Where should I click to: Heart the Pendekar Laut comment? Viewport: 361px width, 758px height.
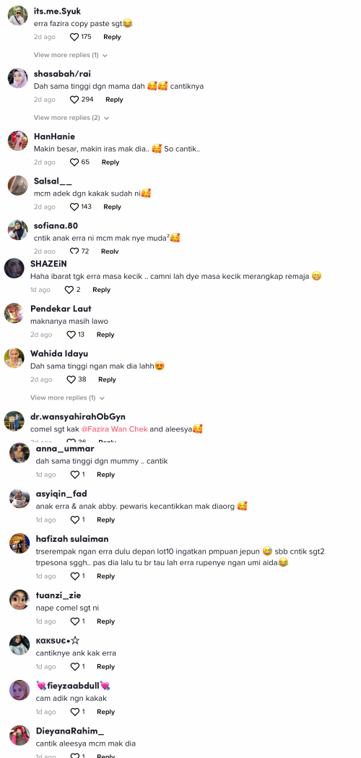click(x=71, y=335)
